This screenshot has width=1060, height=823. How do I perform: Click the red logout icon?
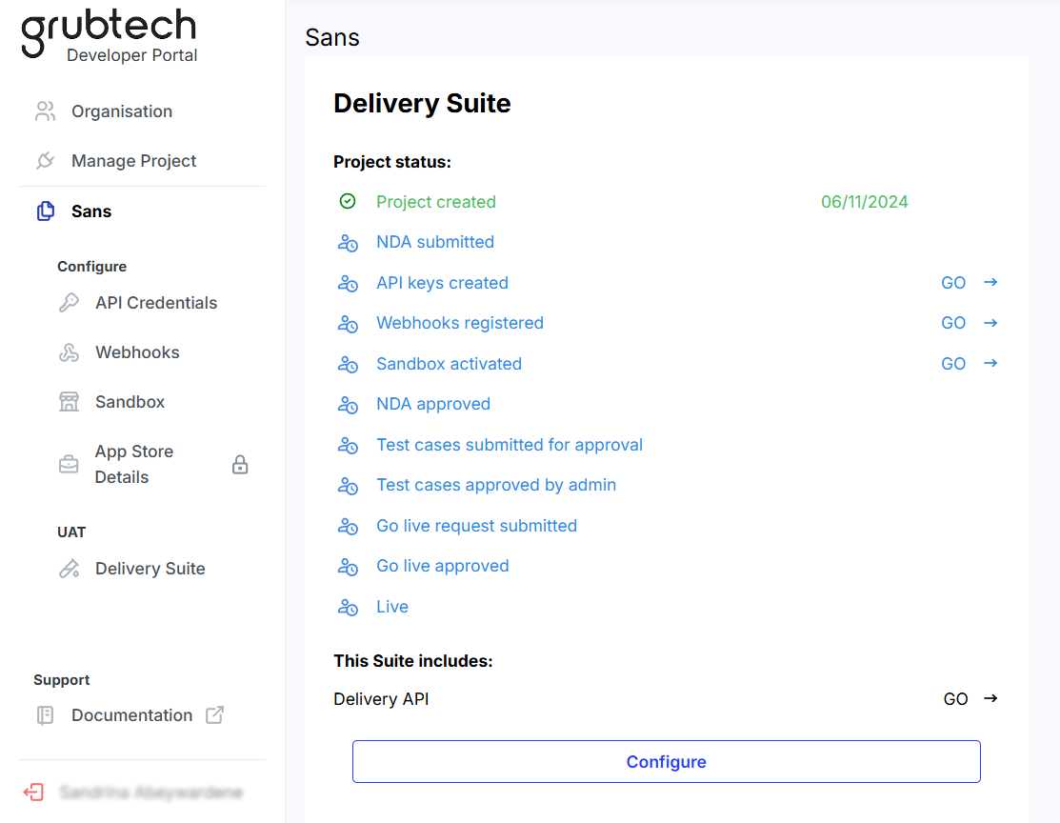pyautogui.click(x=33, y=793)
